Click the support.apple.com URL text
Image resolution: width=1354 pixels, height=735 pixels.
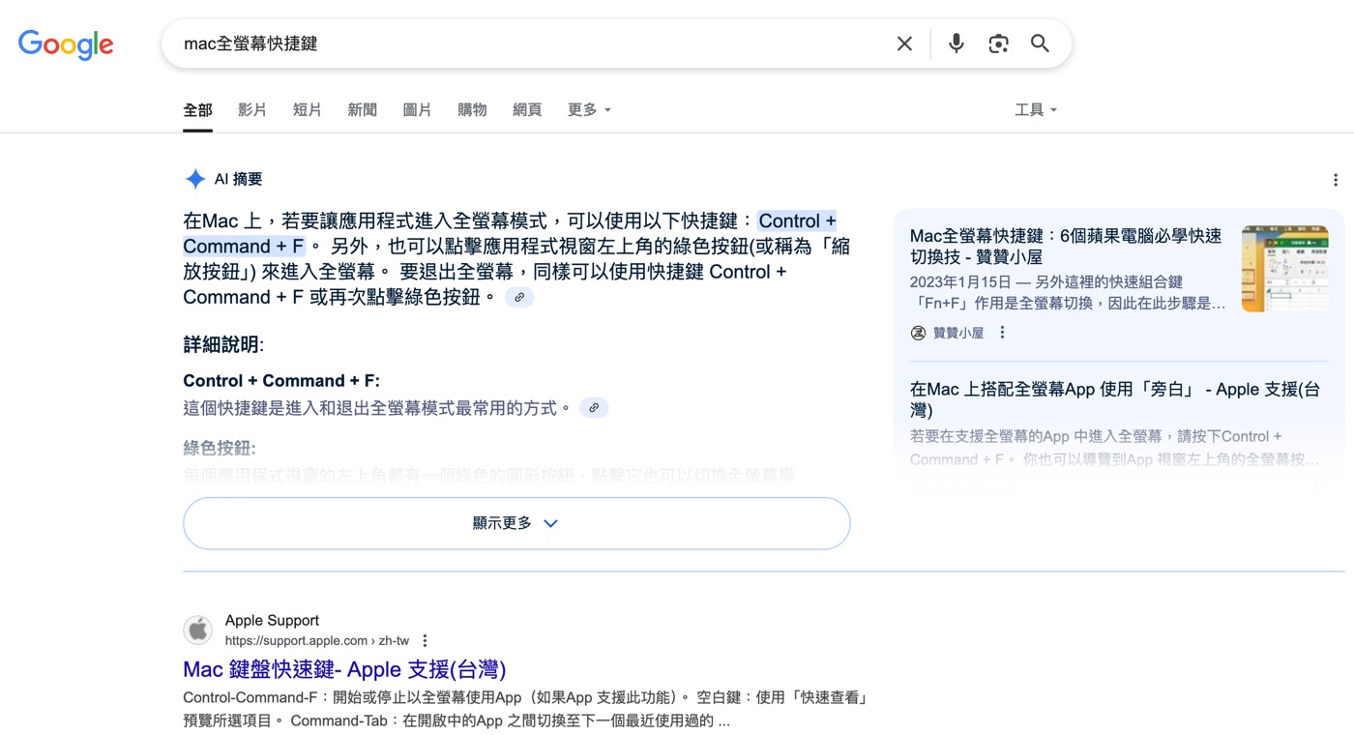(x=317, y=641)
